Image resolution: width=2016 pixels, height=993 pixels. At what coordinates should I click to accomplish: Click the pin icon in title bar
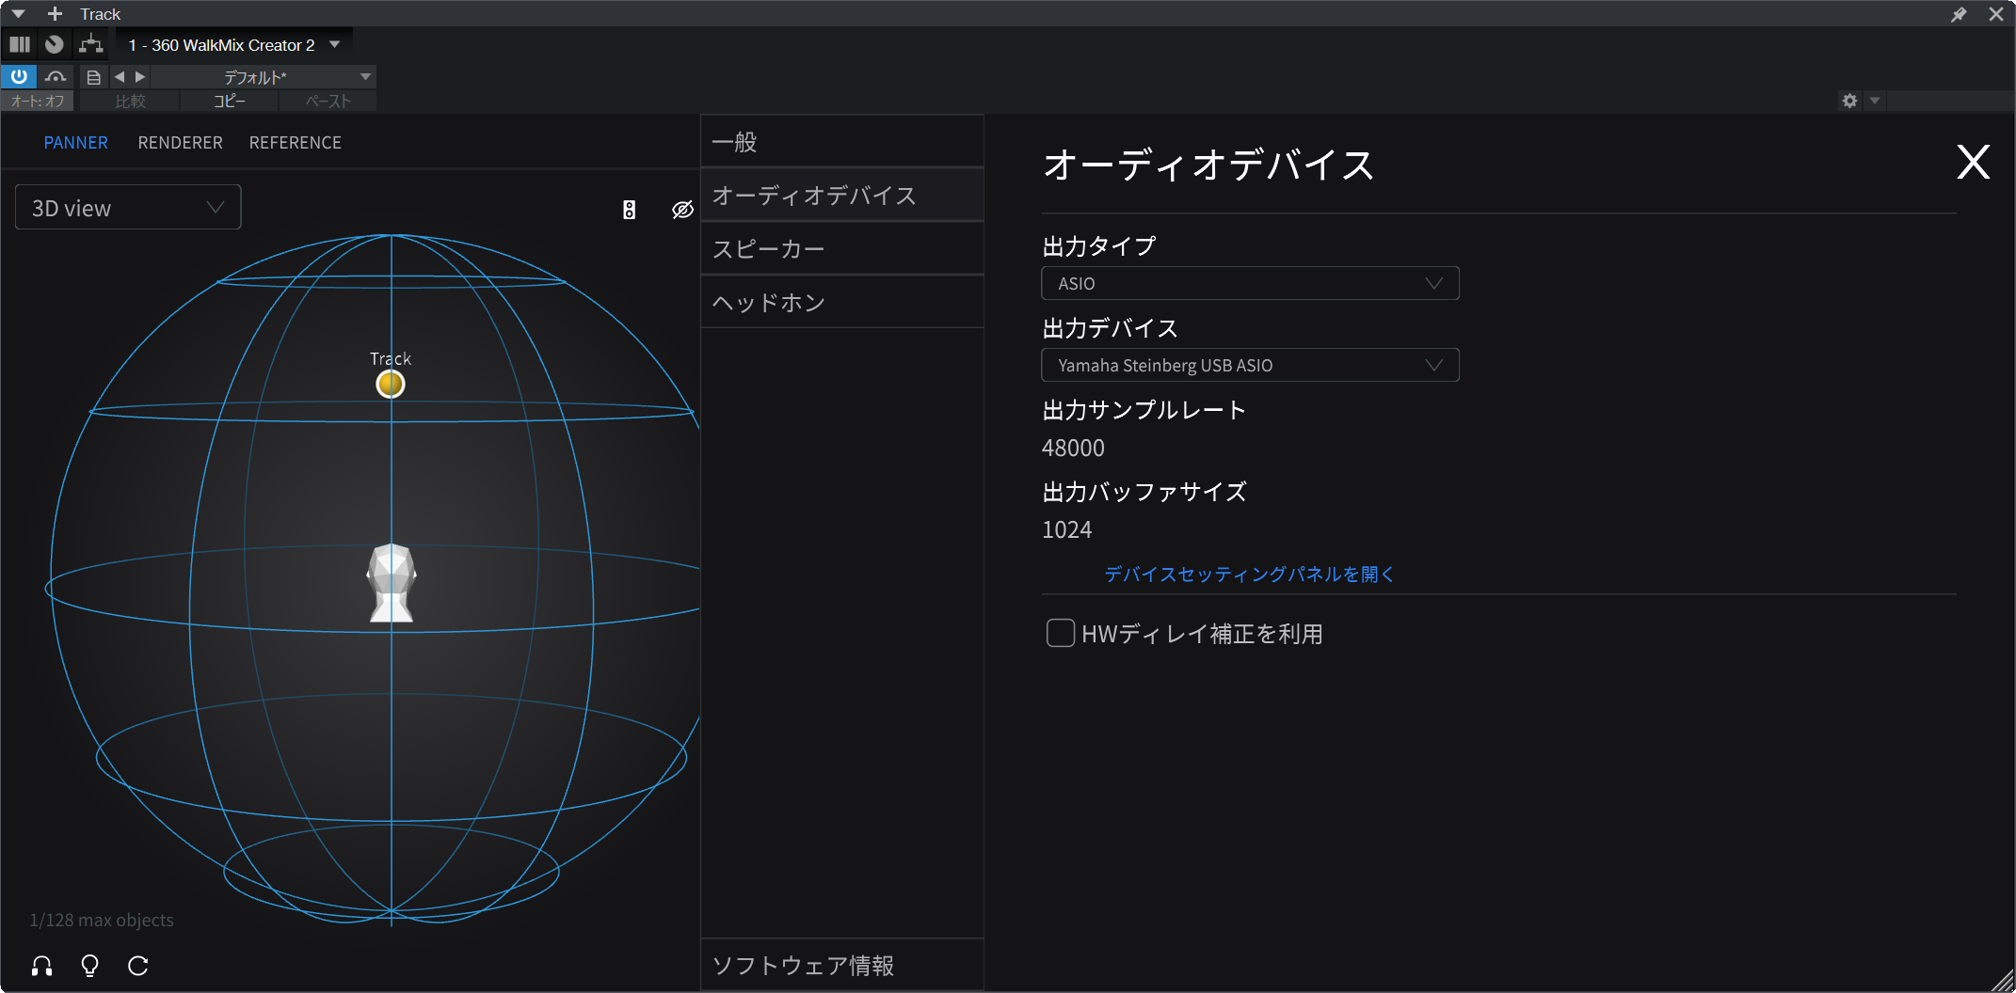click(1959, 14)
